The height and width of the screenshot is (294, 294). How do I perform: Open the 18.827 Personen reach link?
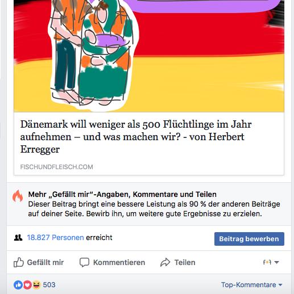coord(55,238)
